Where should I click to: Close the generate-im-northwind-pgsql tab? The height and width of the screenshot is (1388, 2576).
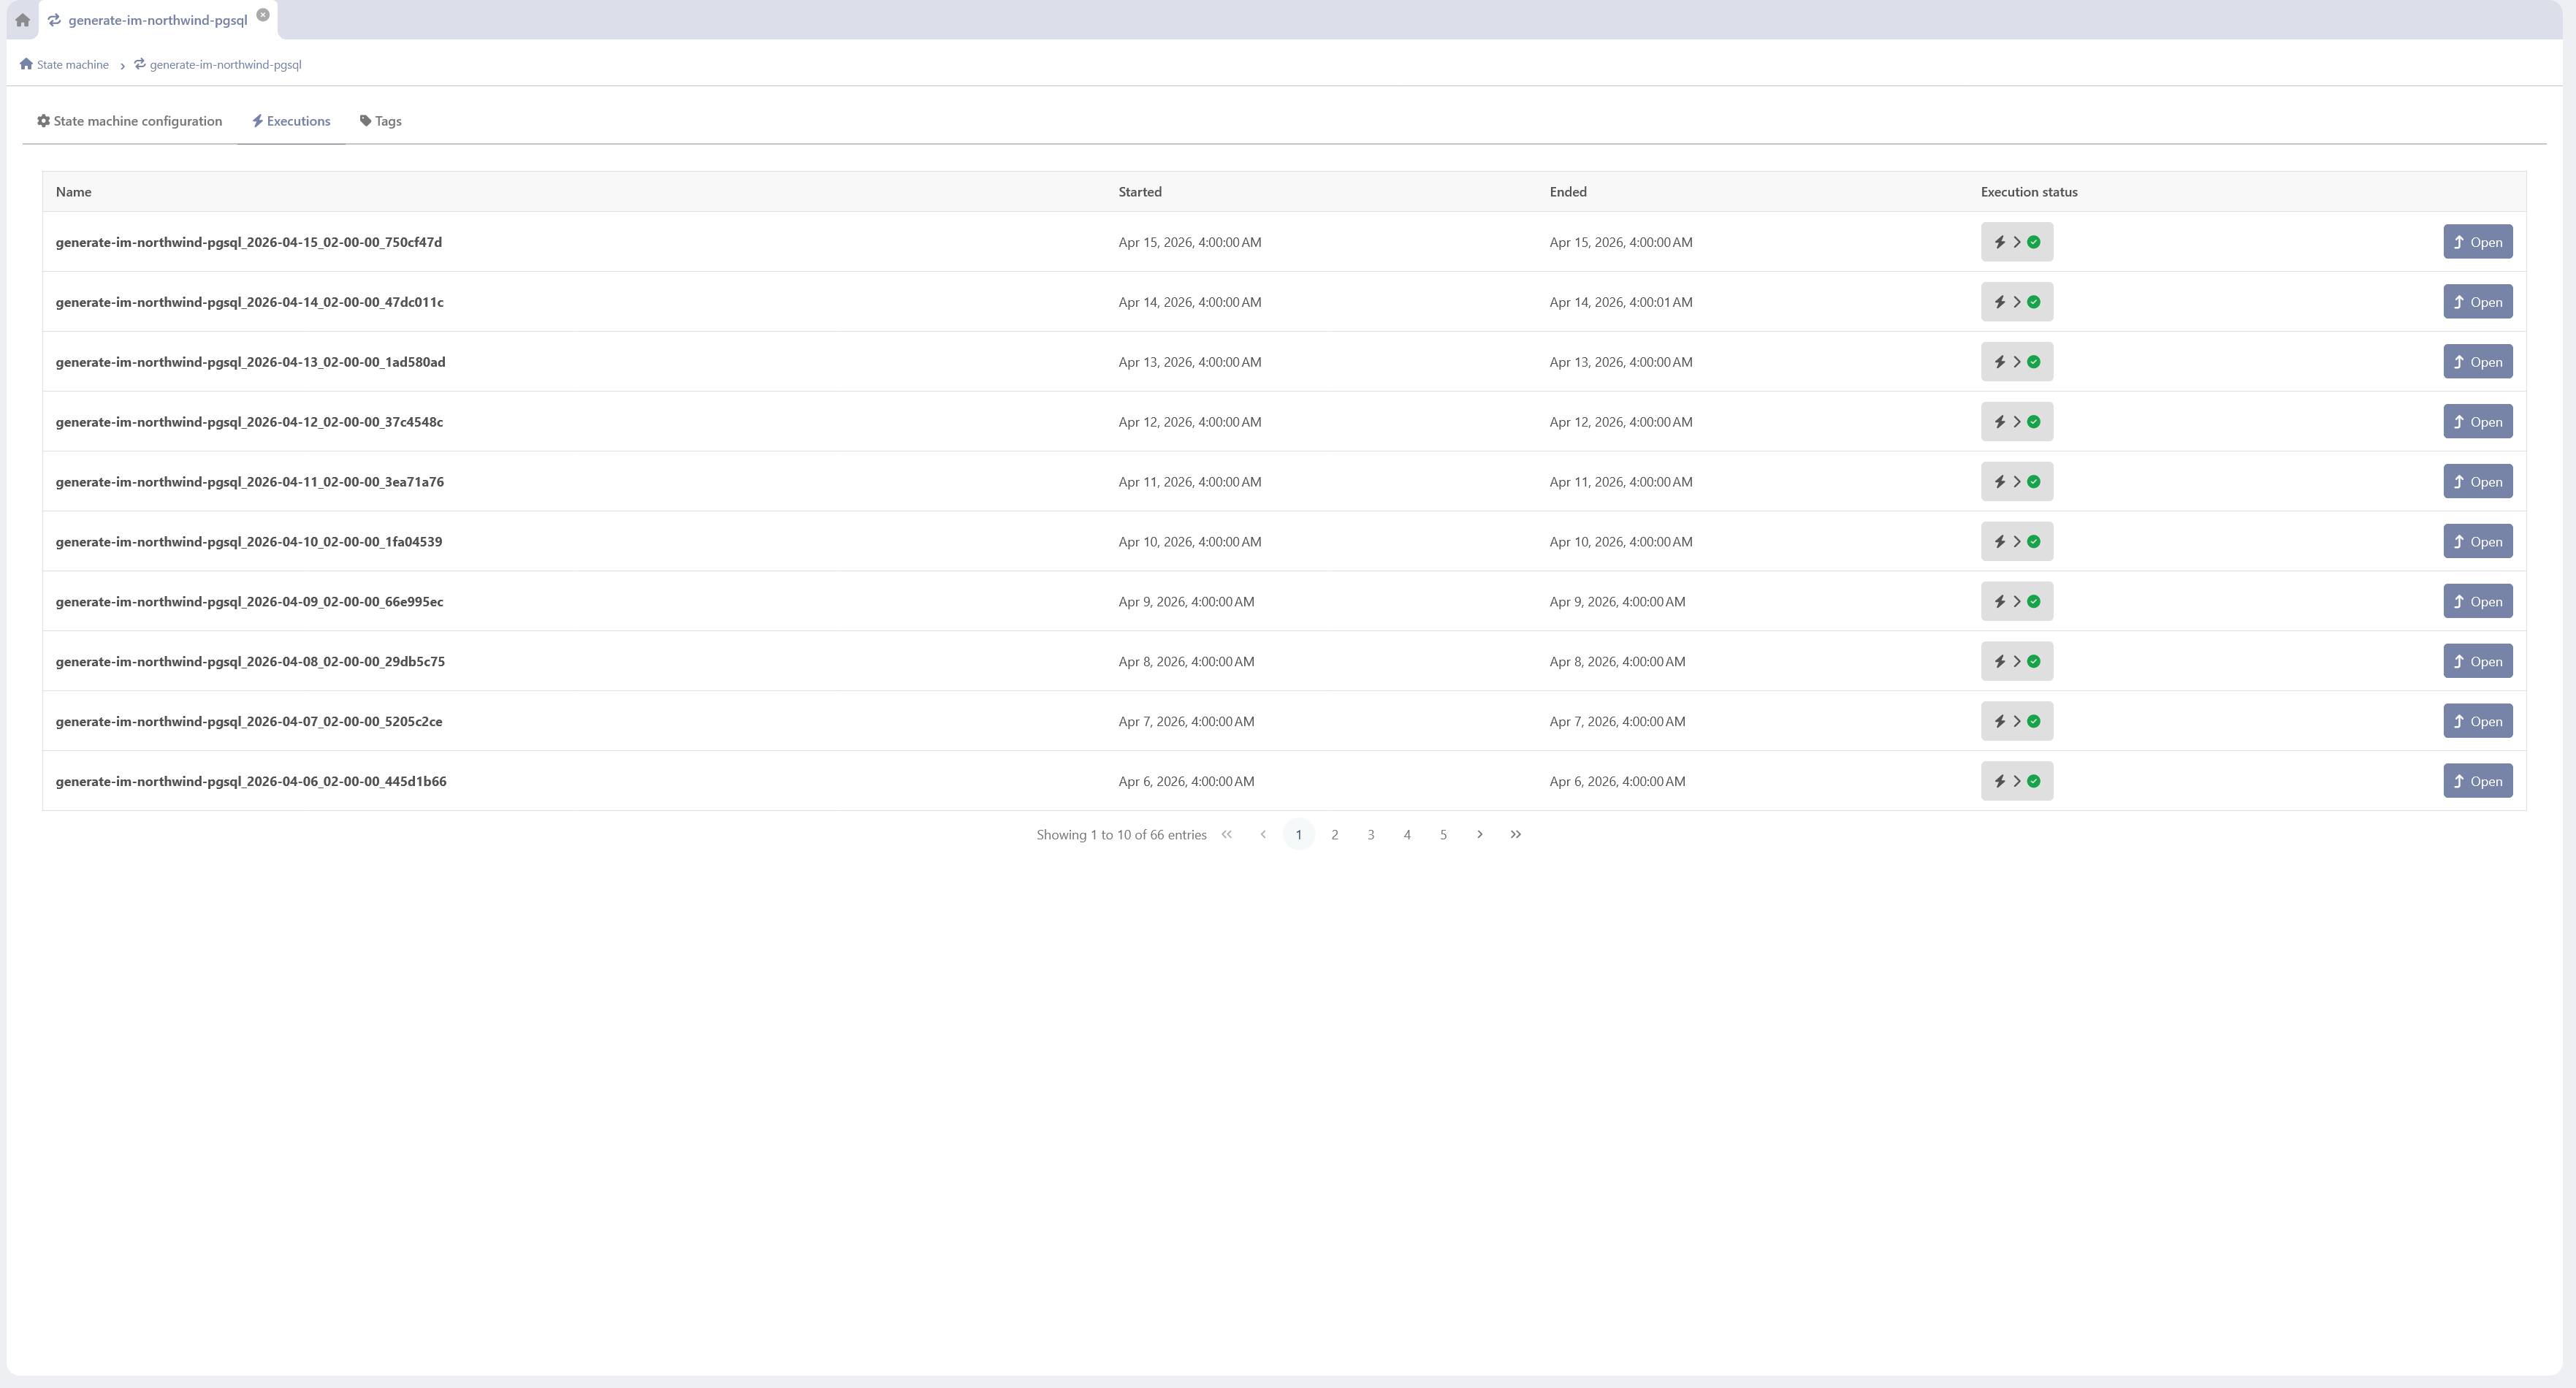coord(263,15)
